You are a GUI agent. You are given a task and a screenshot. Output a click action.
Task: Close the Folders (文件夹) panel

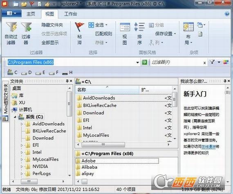pos(71,81)
